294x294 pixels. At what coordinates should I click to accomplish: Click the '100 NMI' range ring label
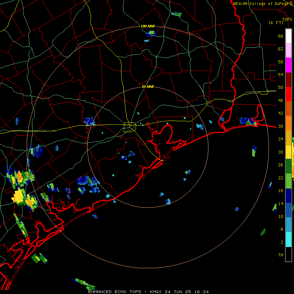pyautogui.click(x=148, y=26)
